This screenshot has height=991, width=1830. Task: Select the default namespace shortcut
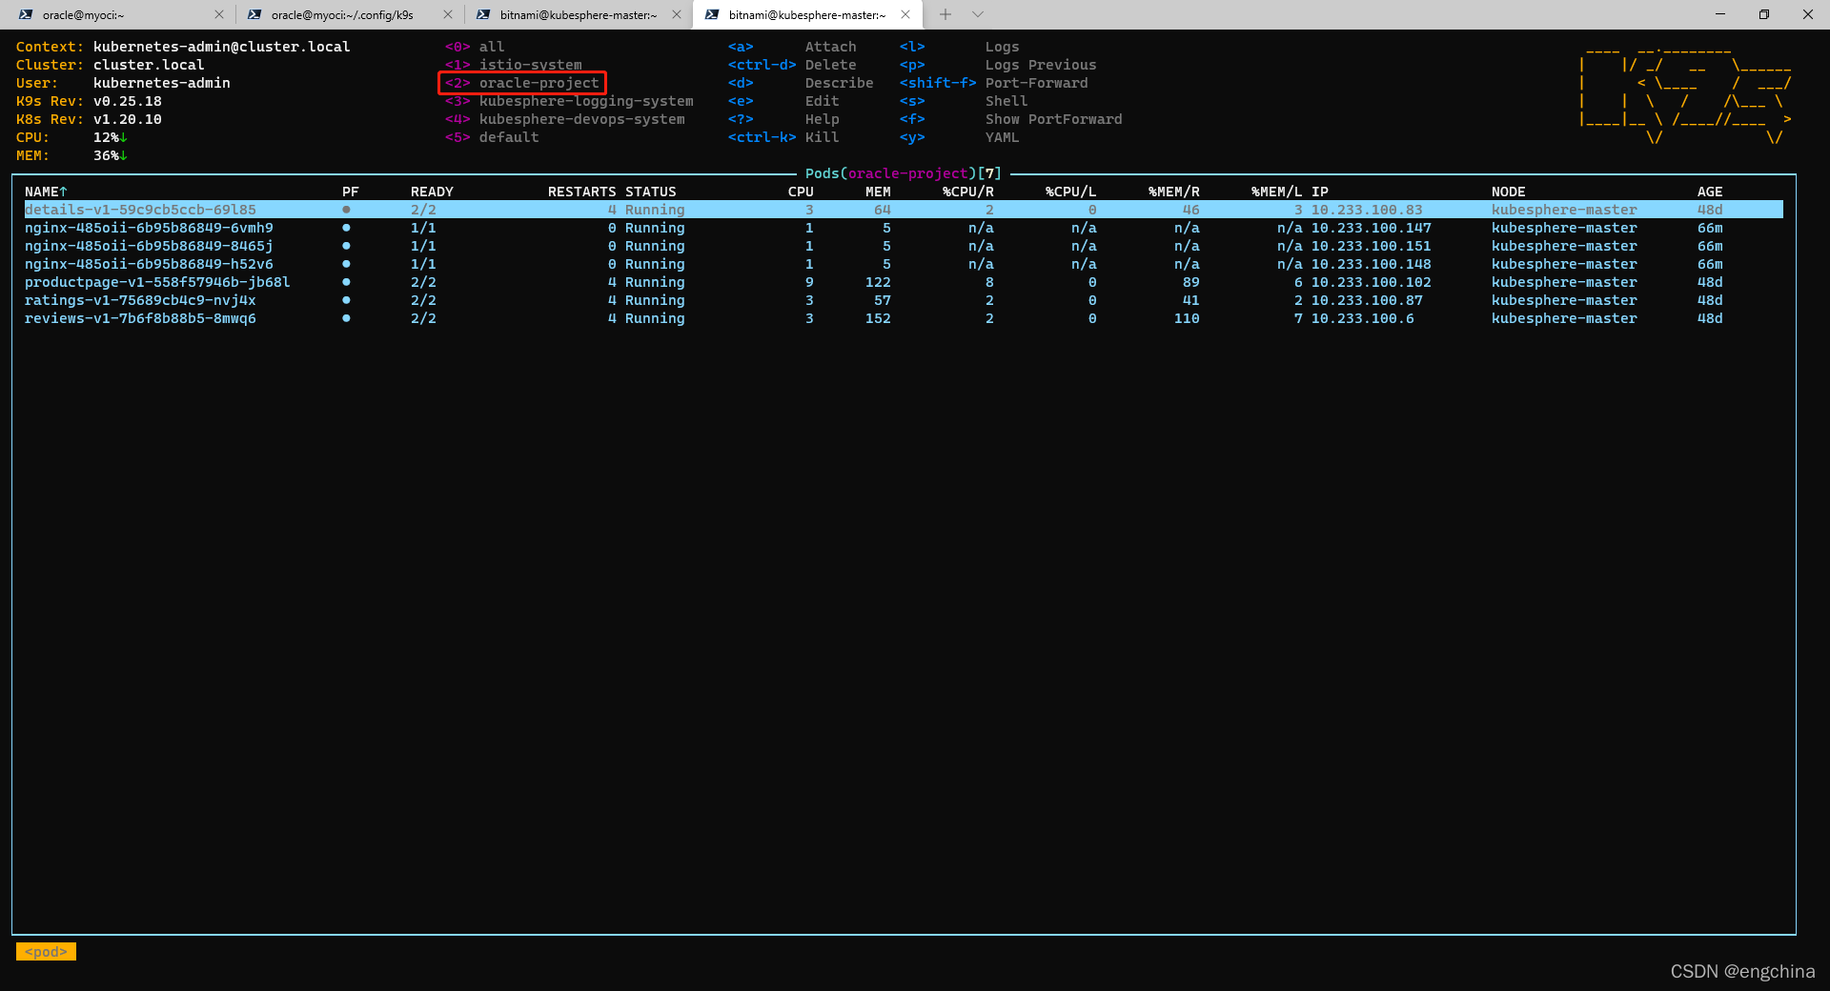coord(492,137)
